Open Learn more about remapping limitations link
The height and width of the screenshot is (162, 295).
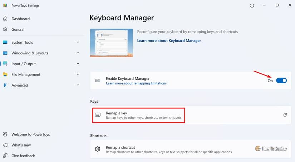coord(136,83)
